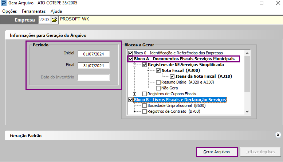Enable Resumo Diário (A320 e A330) checkbox

(x=158, y=82)
